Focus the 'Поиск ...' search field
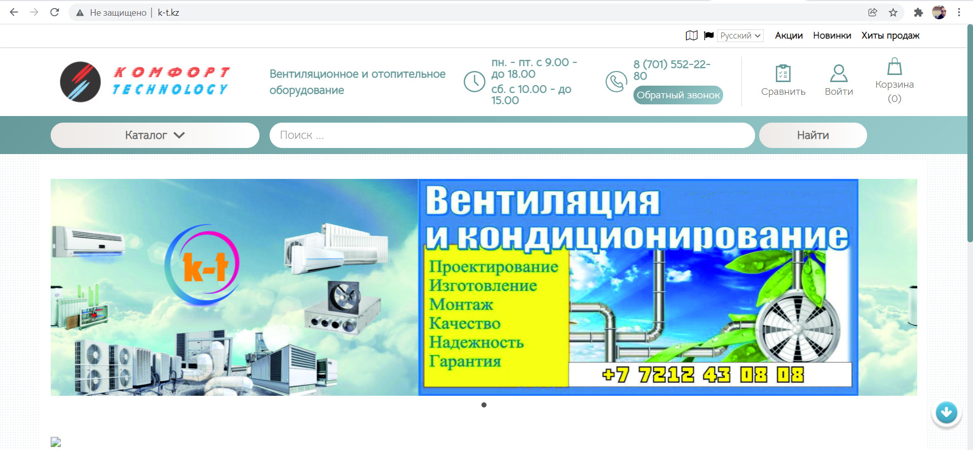The image size is (973, 450). tap(512, 135)
